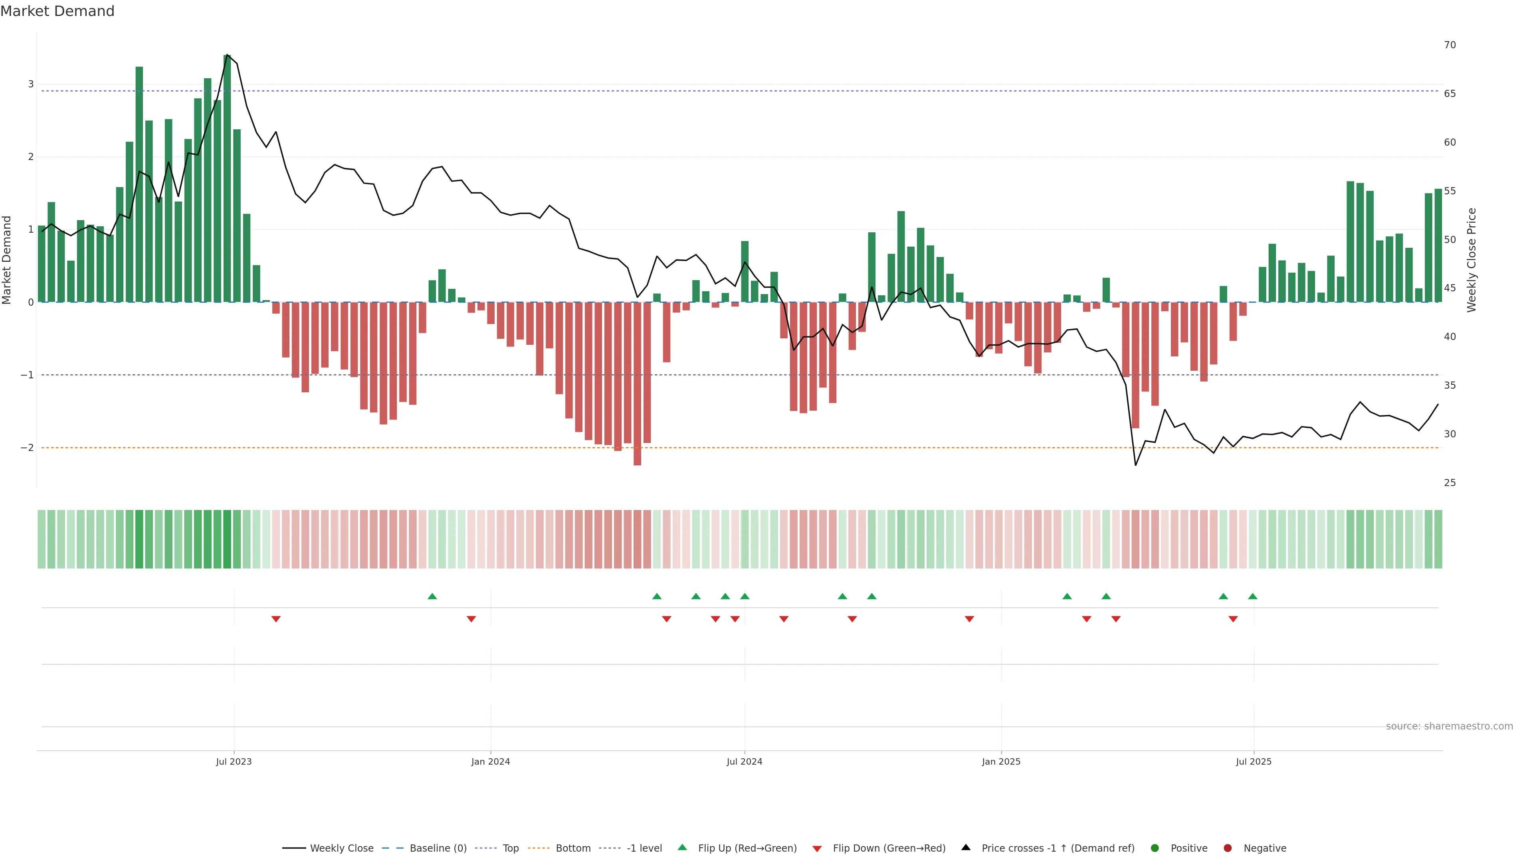The height and width of the screenshot is (862, 1533).
Task: Click the red Flip Down triangle legend icon
Action: 816,848
